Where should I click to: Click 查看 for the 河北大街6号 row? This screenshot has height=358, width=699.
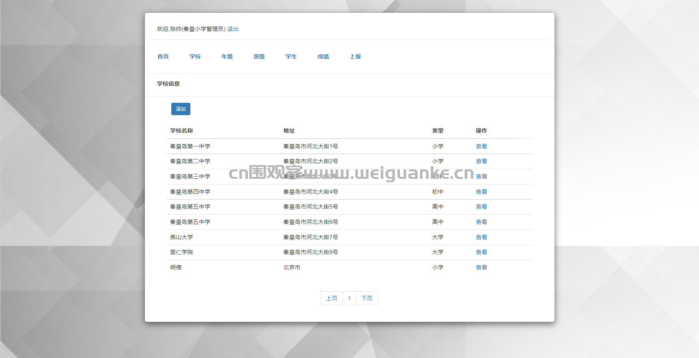[x=481, y=222]
